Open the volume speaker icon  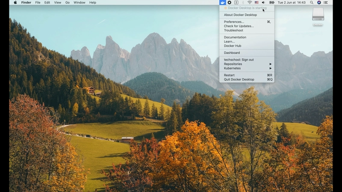tap(263, 3)
